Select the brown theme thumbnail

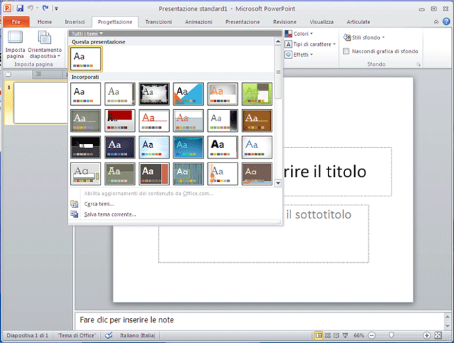(x=257, y=120)
